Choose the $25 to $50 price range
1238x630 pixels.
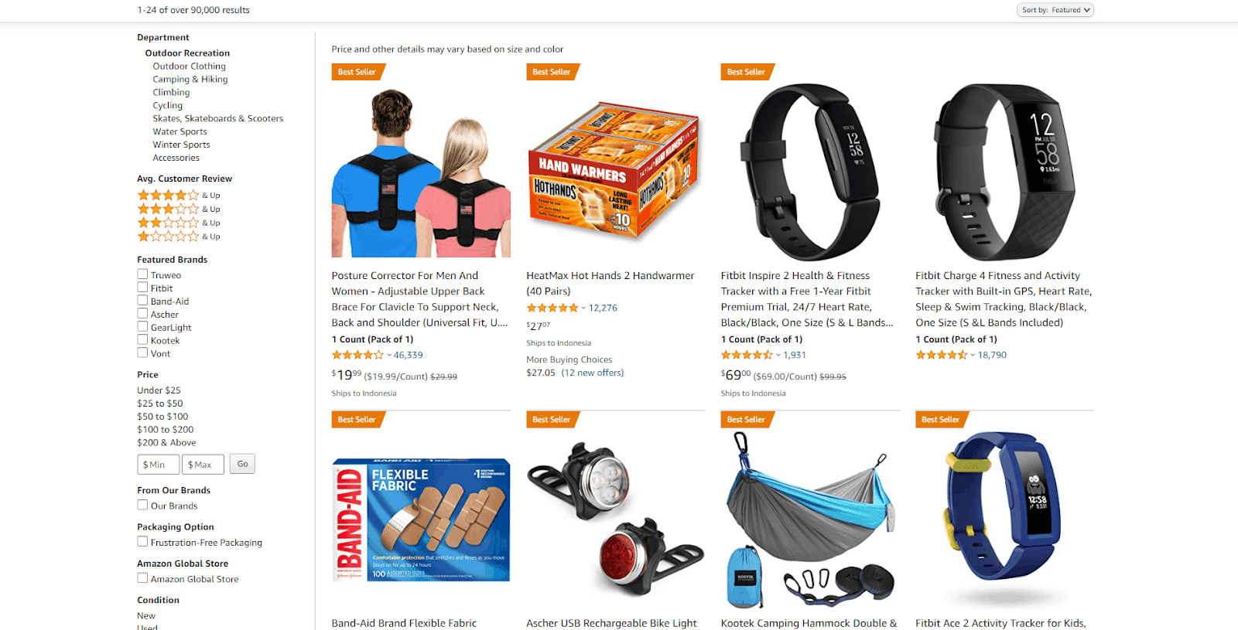160,404
